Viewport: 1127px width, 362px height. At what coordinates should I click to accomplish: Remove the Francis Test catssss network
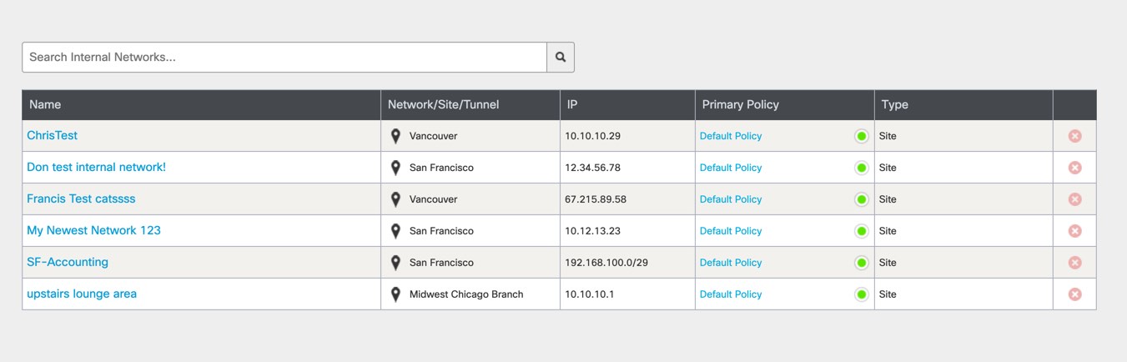(1074, 199)
